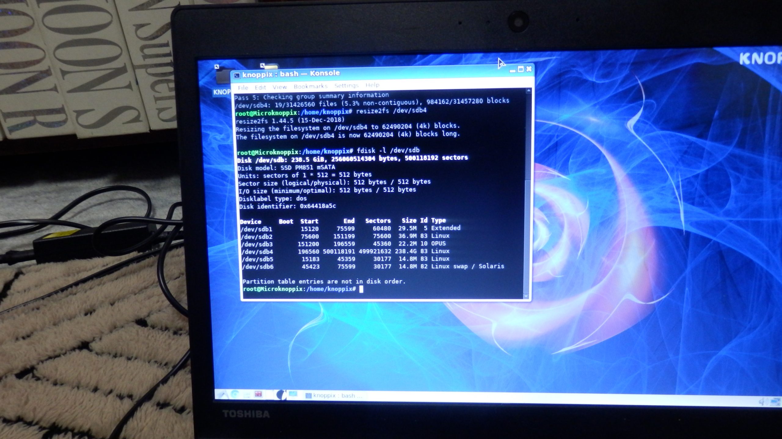
Task: Open the View menu in Konsole
Action: [x=280, y=87]
